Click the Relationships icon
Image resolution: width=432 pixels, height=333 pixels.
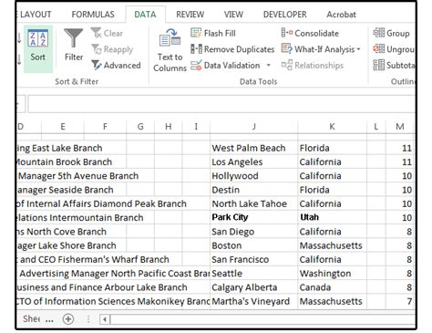286,65
